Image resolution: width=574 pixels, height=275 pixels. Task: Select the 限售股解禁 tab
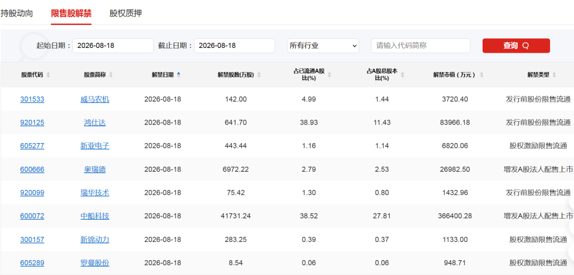(x=71, y=13)
